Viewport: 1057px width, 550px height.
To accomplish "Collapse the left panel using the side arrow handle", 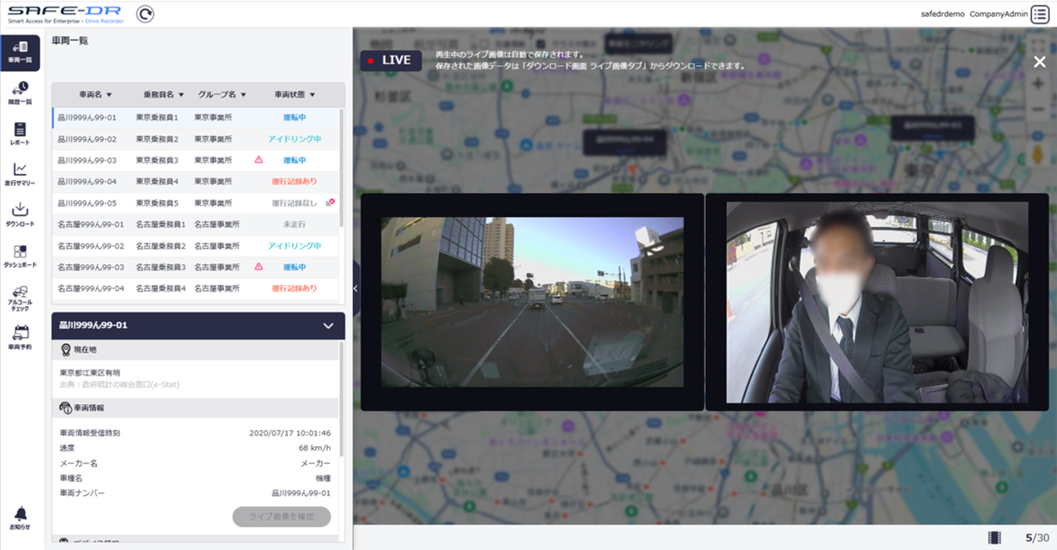I will point(356,289).
